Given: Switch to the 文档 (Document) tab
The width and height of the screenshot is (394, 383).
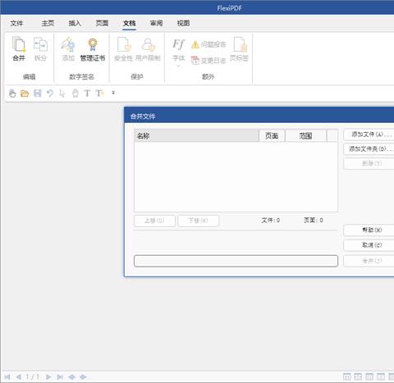Looking at the screenshot, I should [130, 23].
